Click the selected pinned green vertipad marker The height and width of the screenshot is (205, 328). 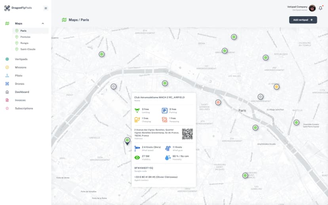[127, 140]
